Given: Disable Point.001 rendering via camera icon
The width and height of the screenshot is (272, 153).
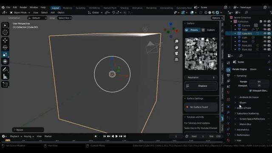Looking at the screenshot, I should (x=269, y=45).
